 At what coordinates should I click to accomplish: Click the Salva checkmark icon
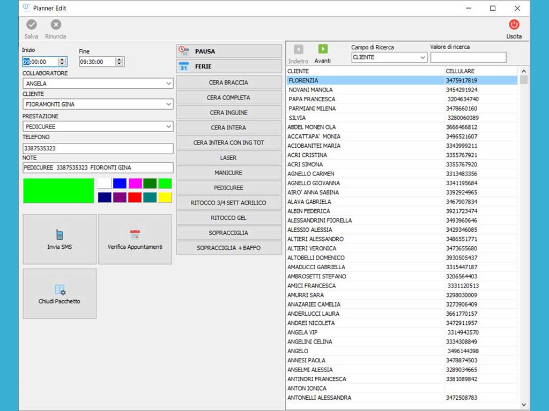pos(32,25)
